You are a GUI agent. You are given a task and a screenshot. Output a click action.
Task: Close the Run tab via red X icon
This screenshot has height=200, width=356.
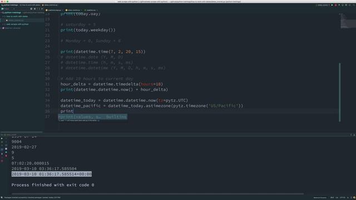2,161
